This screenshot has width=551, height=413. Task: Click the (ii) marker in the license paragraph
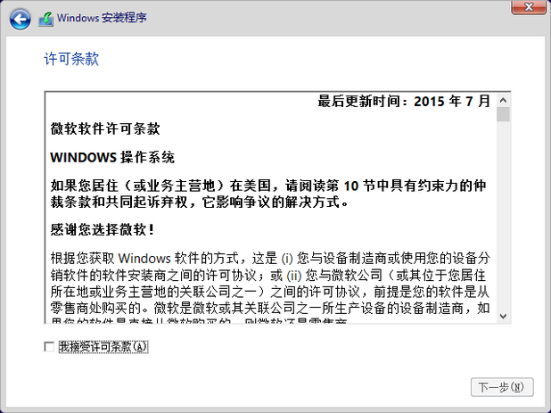point(294,276)
